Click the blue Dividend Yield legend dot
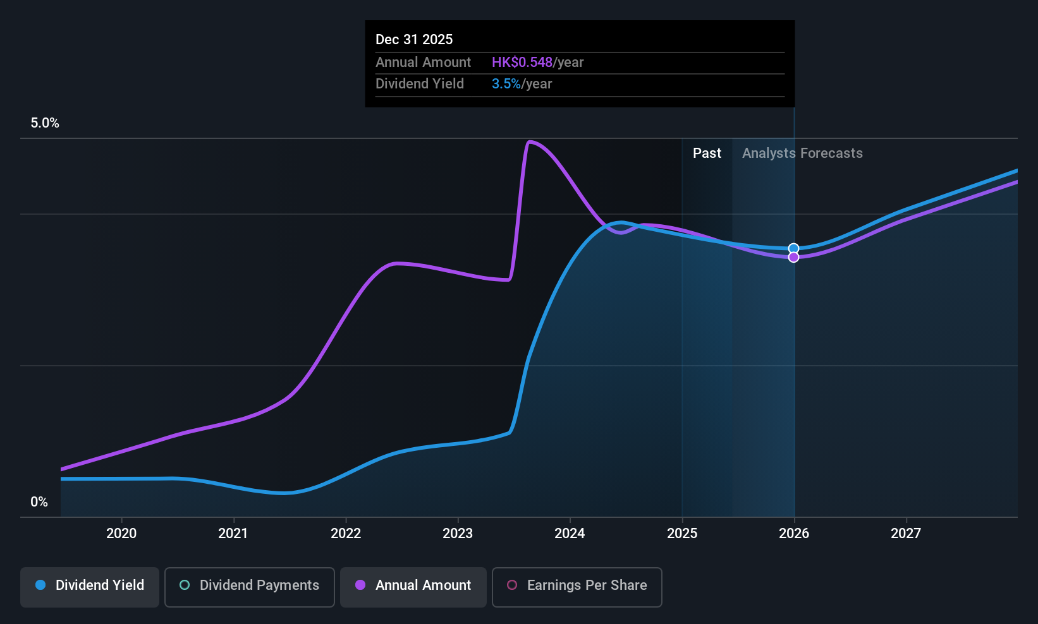The height and width of the screenshot is (624, 1038). click(x=40, y=585)
